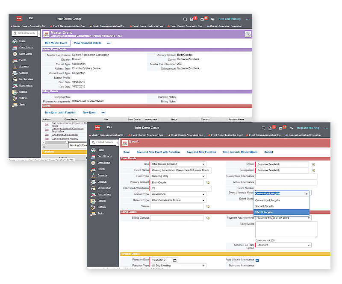Click Edit link for GAC Poker Chip Exhibitor row

(x=47, y=135)
